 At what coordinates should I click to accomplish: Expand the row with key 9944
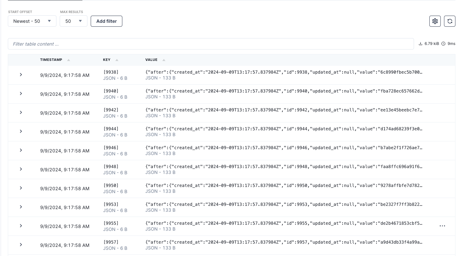tap(21, 131)
